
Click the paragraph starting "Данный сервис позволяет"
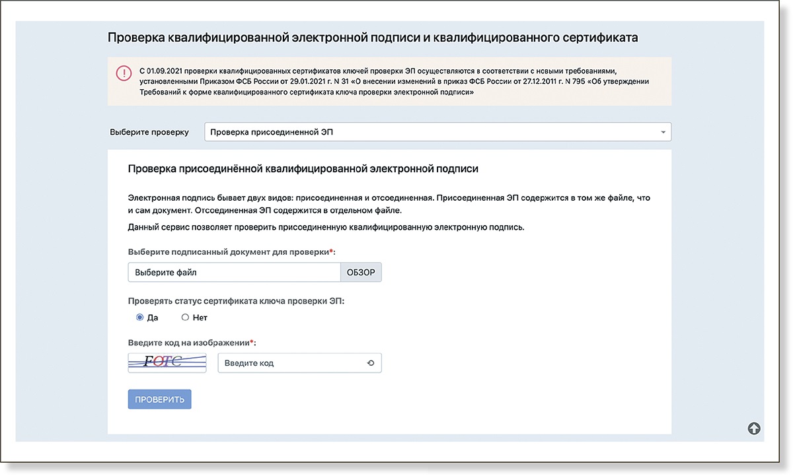[326, 228]
